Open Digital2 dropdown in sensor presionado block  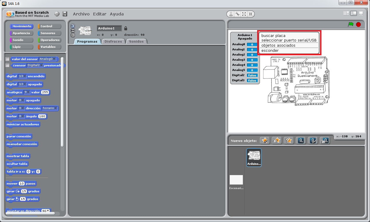click(x=35, y=65)
